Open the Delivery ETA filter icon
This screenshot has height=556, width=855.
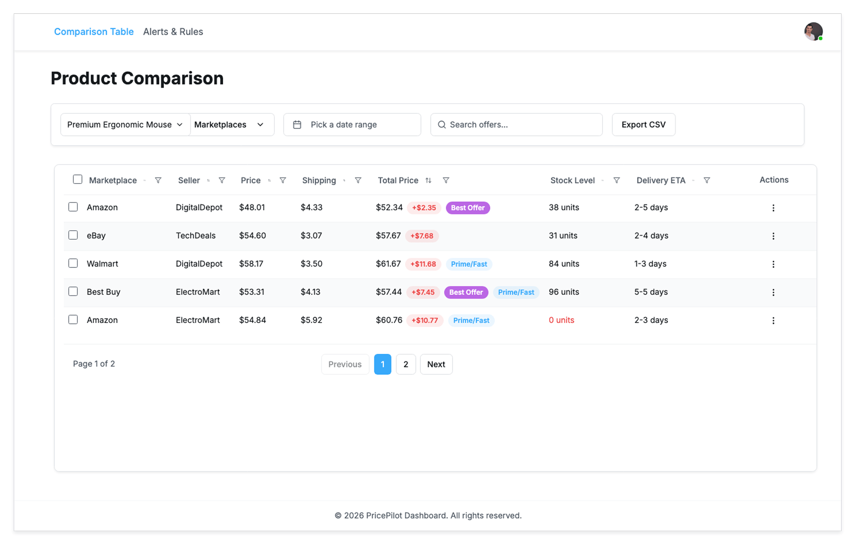coord(707,180)
